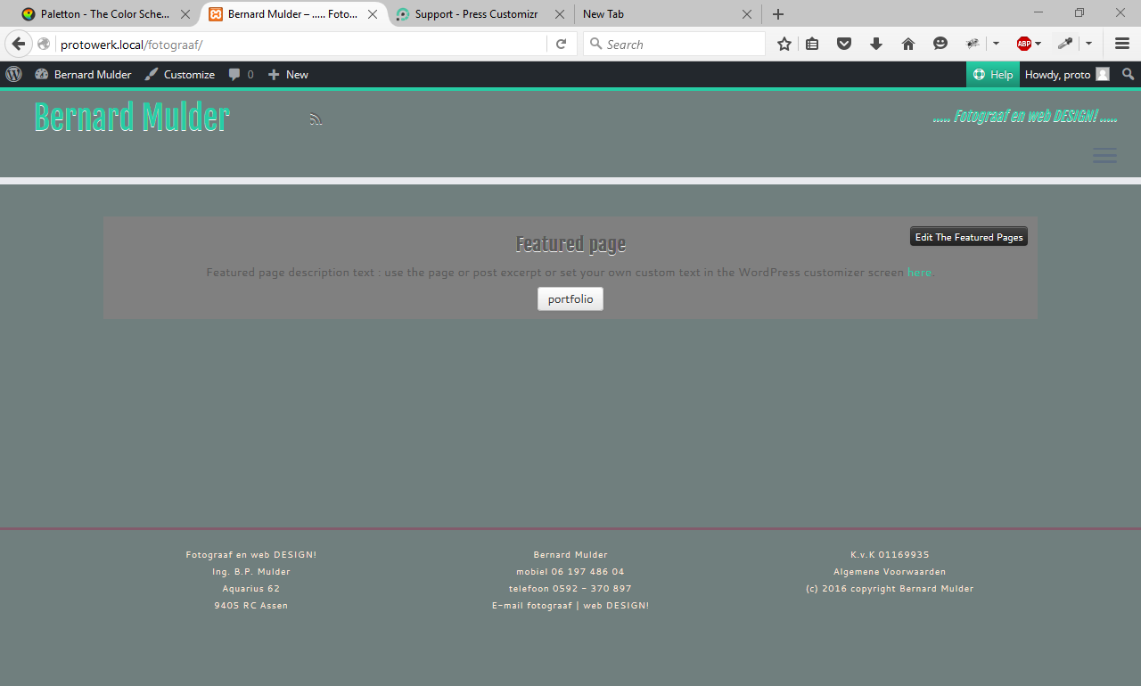Click the ColorZilla eyedropper icon
This screenshot has width=1141, height=686.
tap(1064, 45)
